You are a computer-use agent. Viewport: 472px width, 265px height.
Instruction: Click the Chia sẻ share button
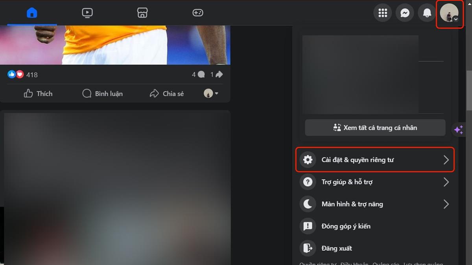(x=167, y=93)
